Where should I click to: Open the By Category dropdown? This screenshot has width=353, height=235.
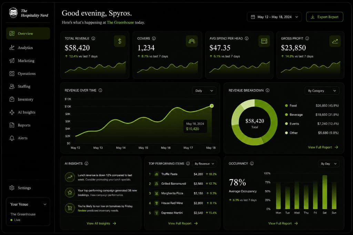[x=322, y=91]
